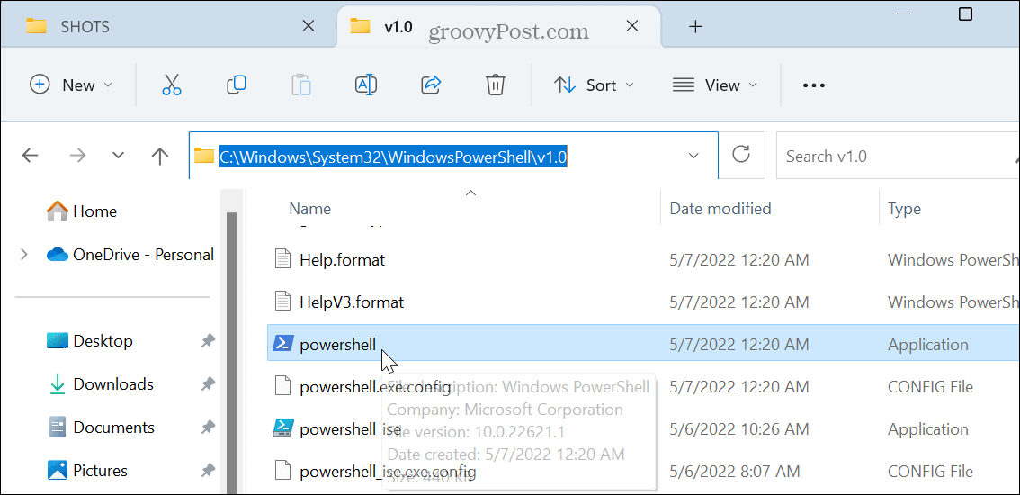Sort by the Date modified column header
Viewport: 1020px width, 495px height.
pos(720,209)
